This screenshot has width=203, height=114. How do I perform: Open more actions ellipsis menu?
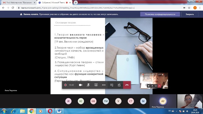[104, 85]
